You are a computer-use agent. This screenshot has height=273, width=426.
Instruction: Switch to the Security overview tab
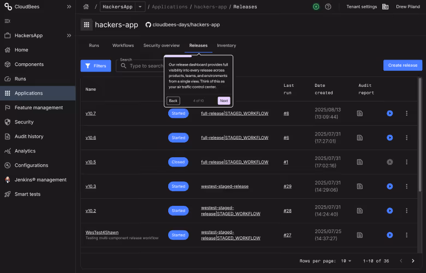(x=161, y=45)
